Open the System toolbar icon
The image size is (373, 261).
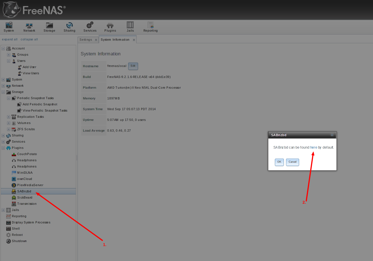click(9, 27)
